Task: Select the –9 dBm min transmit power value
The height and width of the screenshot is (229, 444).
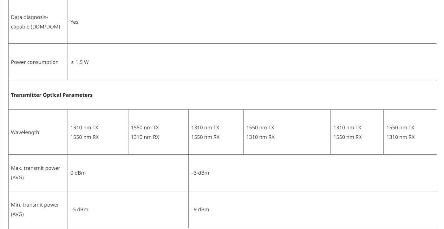Action: pos(200,210)
